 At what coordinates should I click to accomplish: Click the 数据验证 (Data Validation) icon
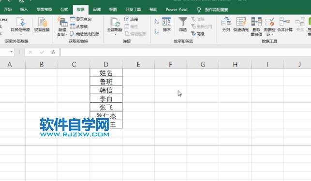269,22
